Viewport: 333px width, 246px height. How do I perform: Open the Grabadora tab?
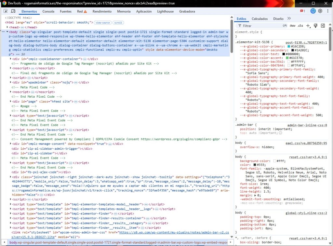click(x=187, y=11)
